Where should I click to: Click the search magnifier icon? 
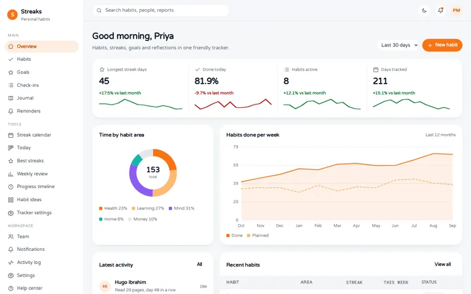click(99, 10)
